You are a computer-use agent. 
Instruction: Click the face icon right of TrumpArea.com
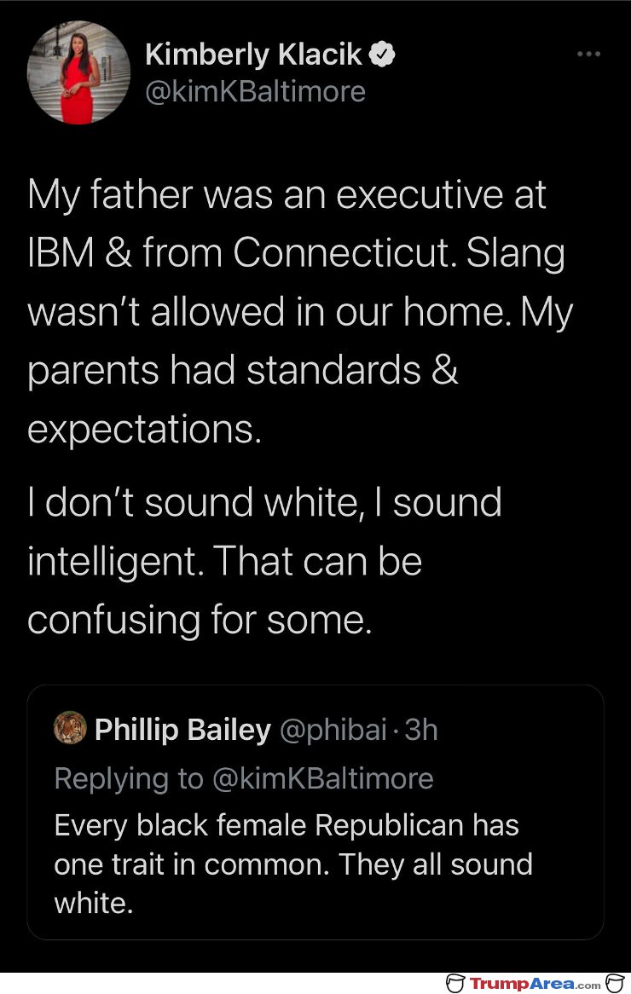tap(615, 983)
